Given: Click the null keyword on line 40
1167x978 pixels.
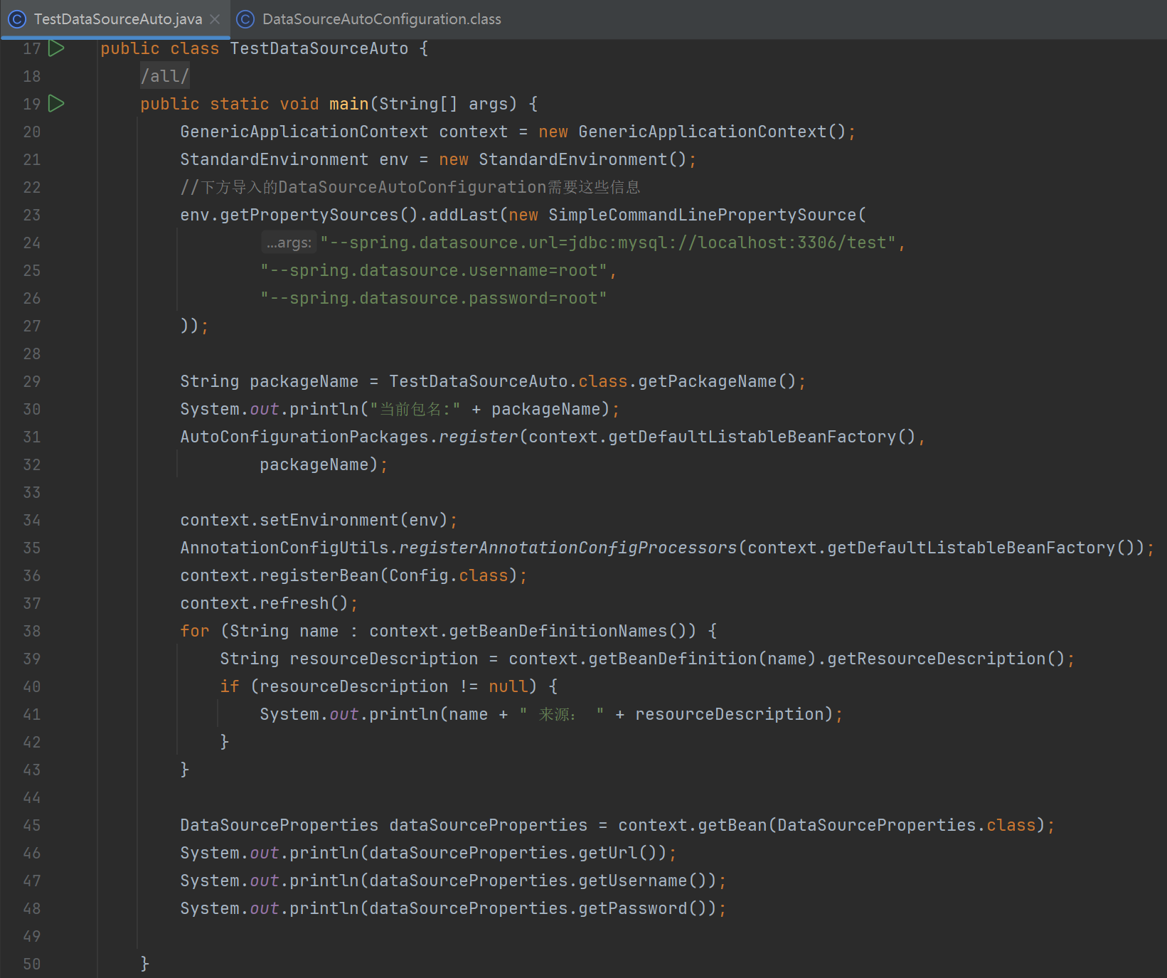Looking at the screenshot, I should 508,687.
